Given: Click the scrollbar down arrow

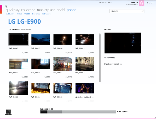Looking at the screenshot, I should click(x=100, y=100).
